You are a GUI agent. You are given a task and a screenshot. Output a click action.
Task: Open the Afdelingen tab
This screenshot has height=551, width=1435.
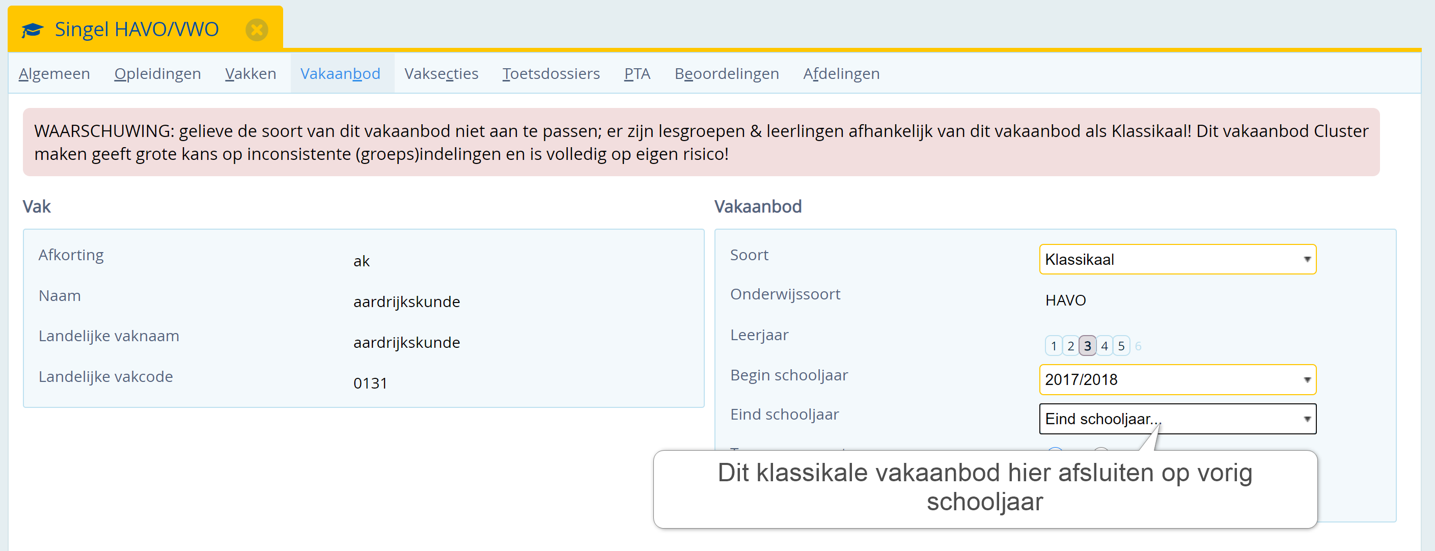click(x=841, y=73)
